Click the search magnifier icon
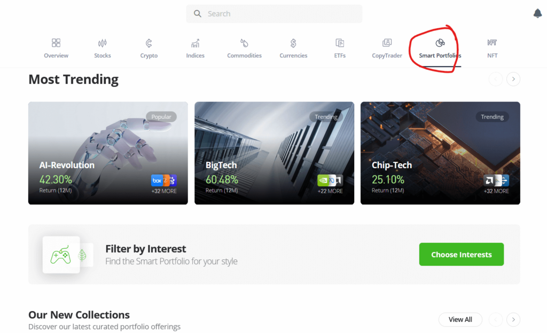 [x=197, y=13]
